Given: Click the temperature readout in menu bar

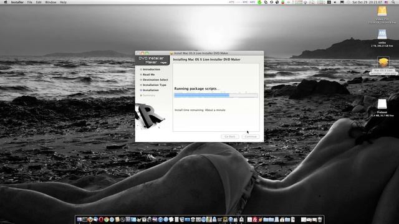Looking at the screenshot, I should click(243, 2).
